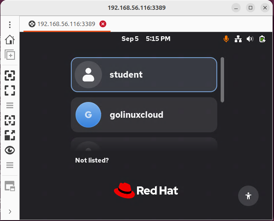Click the wired network status icon
Image resolution: width=274 pixels, height=221 pixels.
tap(238, 39)
